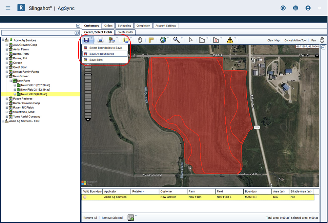Select the Create/Select Fields sub-tab
Screen dimensions: 328x223
[98, 32]
